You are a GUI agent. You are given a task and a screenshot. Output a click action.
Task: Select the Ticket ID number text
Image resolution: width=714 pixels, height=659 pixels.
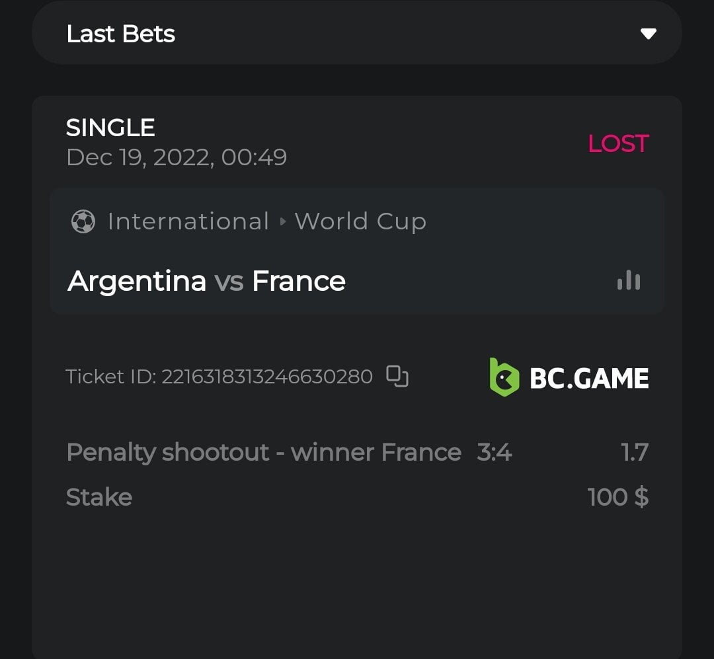(x=267, y=376)
